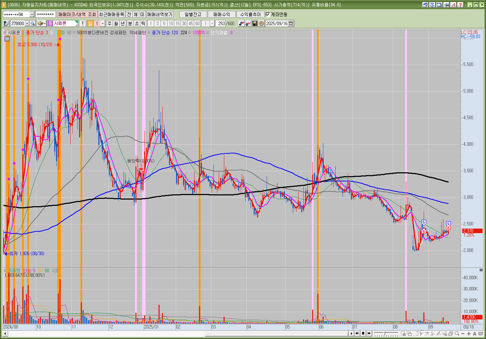Click the zoom magnifier icon in bottom toolbar

457,333
